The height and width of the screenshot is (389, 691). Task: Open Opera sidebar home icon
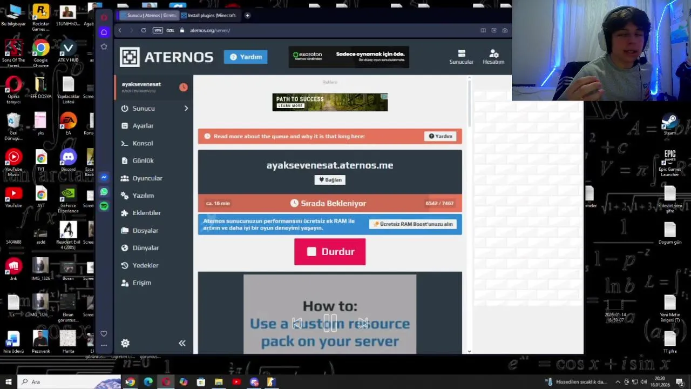pos(104,32)
